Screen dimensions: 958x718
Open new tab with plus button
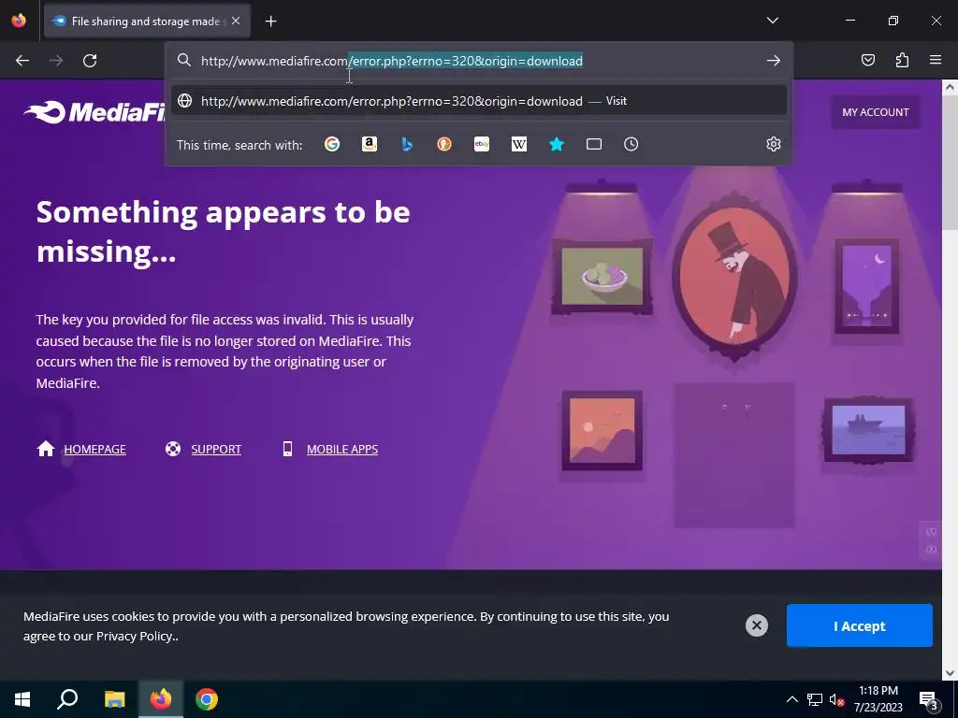[x=270, y=22]
